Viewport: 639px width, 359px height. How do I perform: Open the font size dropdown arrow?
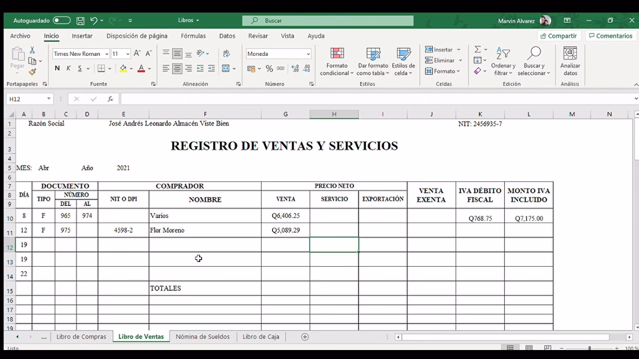128,54
